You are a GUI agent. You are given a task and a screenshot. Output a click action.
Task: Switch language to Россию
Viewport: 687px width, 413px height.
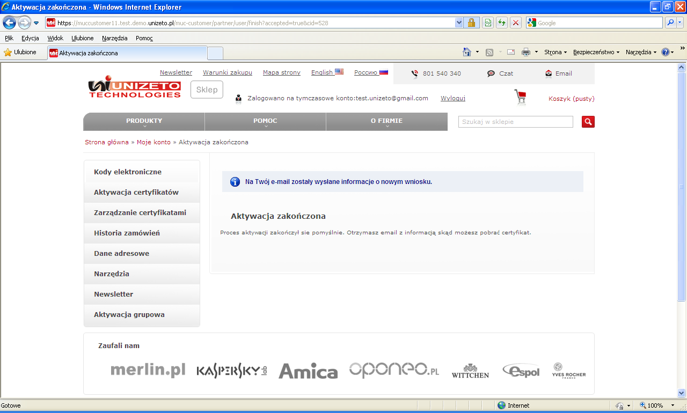pyautogui.click(x=371, y=72)
